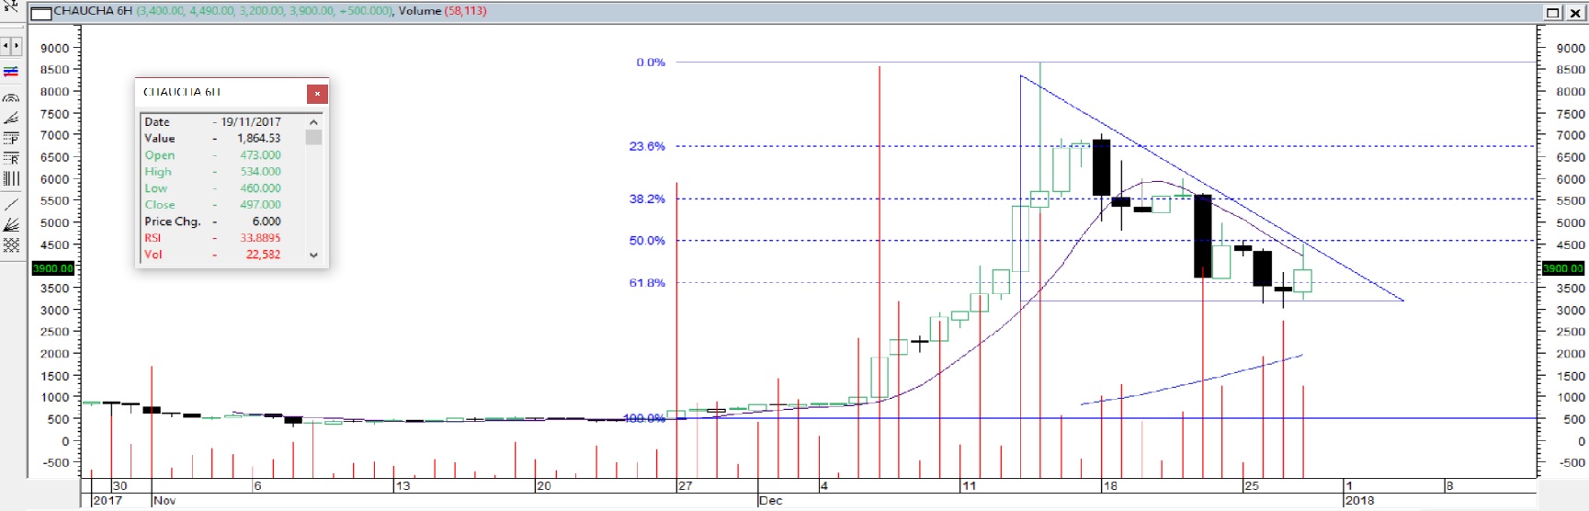
Task: Click the 61.8% Fibonacci level label
Action: point(647,283)
